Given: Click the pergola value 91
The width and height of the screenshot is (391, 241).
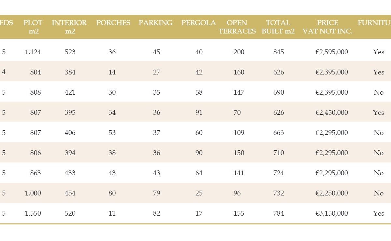Looking at the screenshot, I should click(x=199, y=113).
